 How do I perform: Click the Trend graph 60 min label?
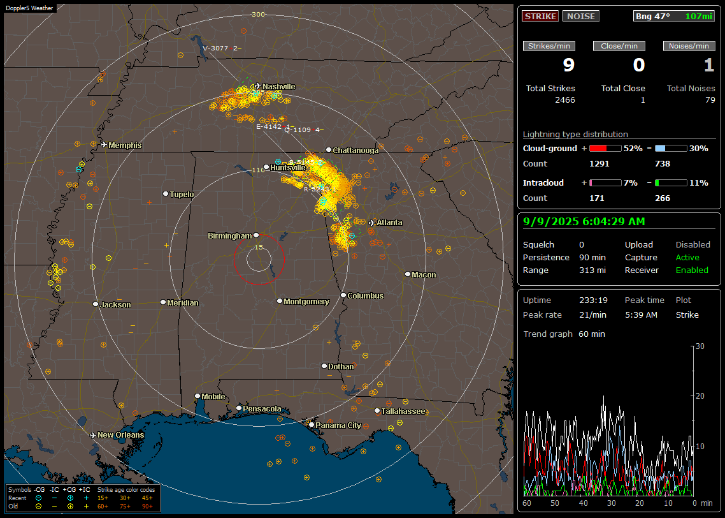tap(564, 334)
